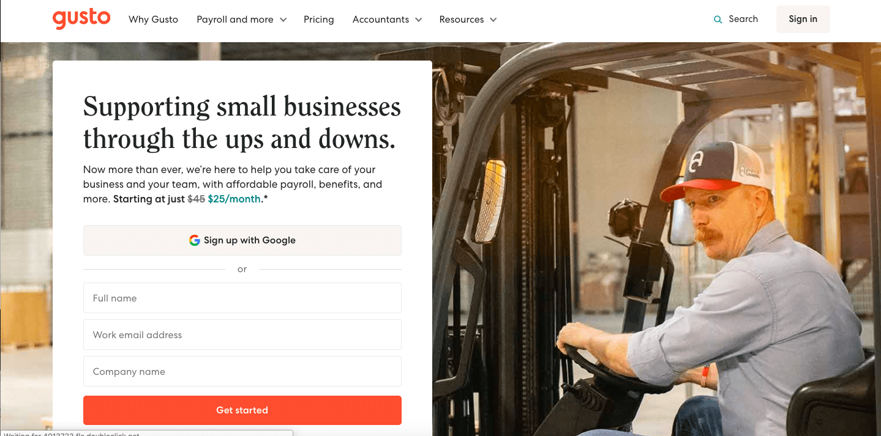Open the Accountants menu label
The width and height of the screenshot is (881, 436).
point(381,20)
